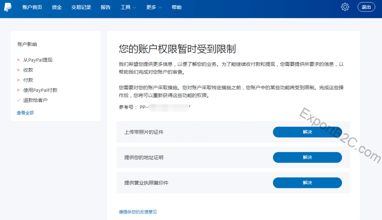Screen dimensions: 382x220
Task: Click the 您的账户权限暂时受到限制 heading
Action: pos(177,49)
